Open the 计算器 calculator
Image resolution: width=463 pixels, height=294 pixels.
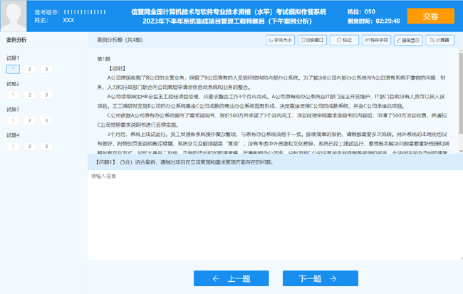point(441,41)
